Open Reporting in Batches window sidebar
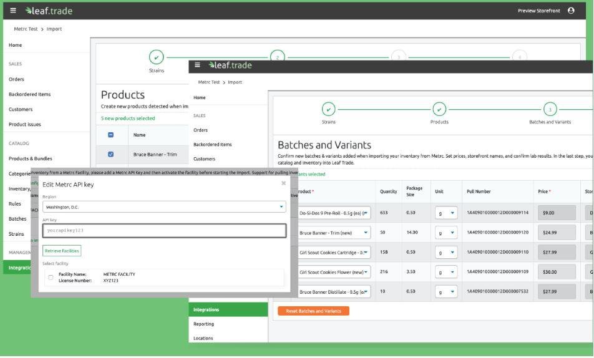The width and height of the screenshot is (594, 358). pos(203,324)
